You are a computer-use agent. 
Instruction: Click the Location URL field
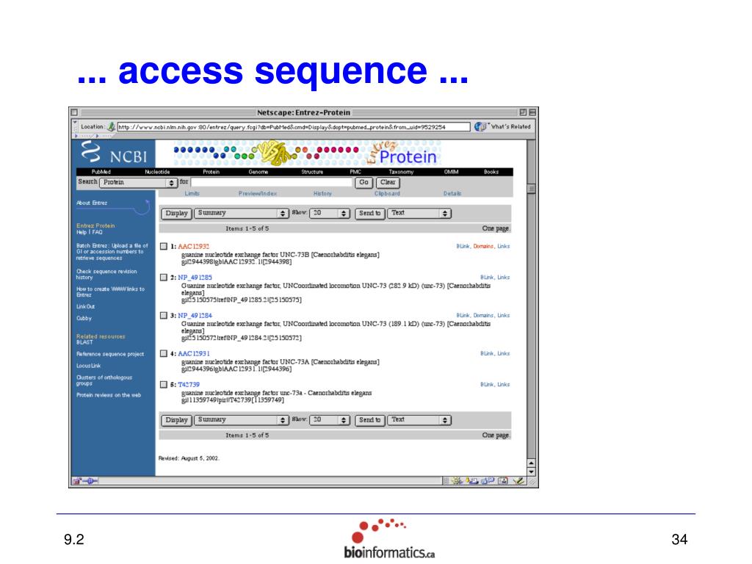click(294, 127)
